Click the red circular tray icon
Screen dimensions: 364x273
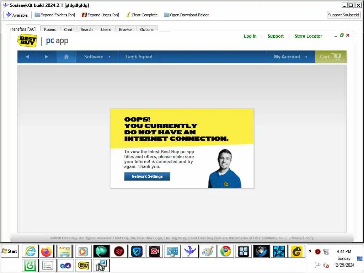coord(318,251)
